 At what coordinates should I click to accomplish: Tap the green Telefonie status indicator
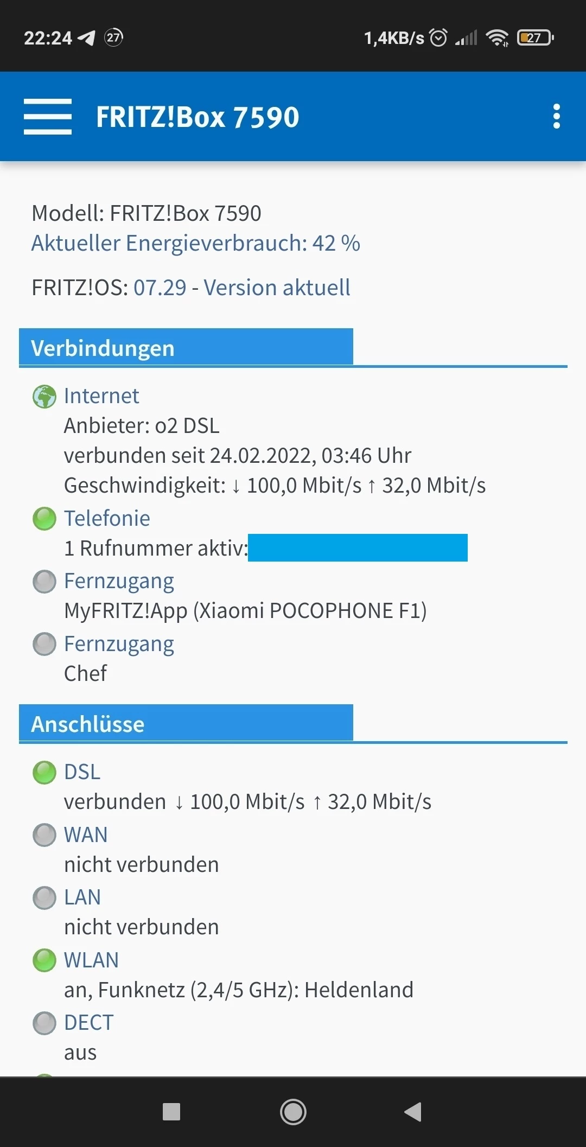click(x=44, y=519)
